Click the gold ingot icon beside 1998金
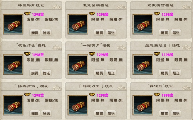Screen dimensions: 193x120 (x=157, y=94)
